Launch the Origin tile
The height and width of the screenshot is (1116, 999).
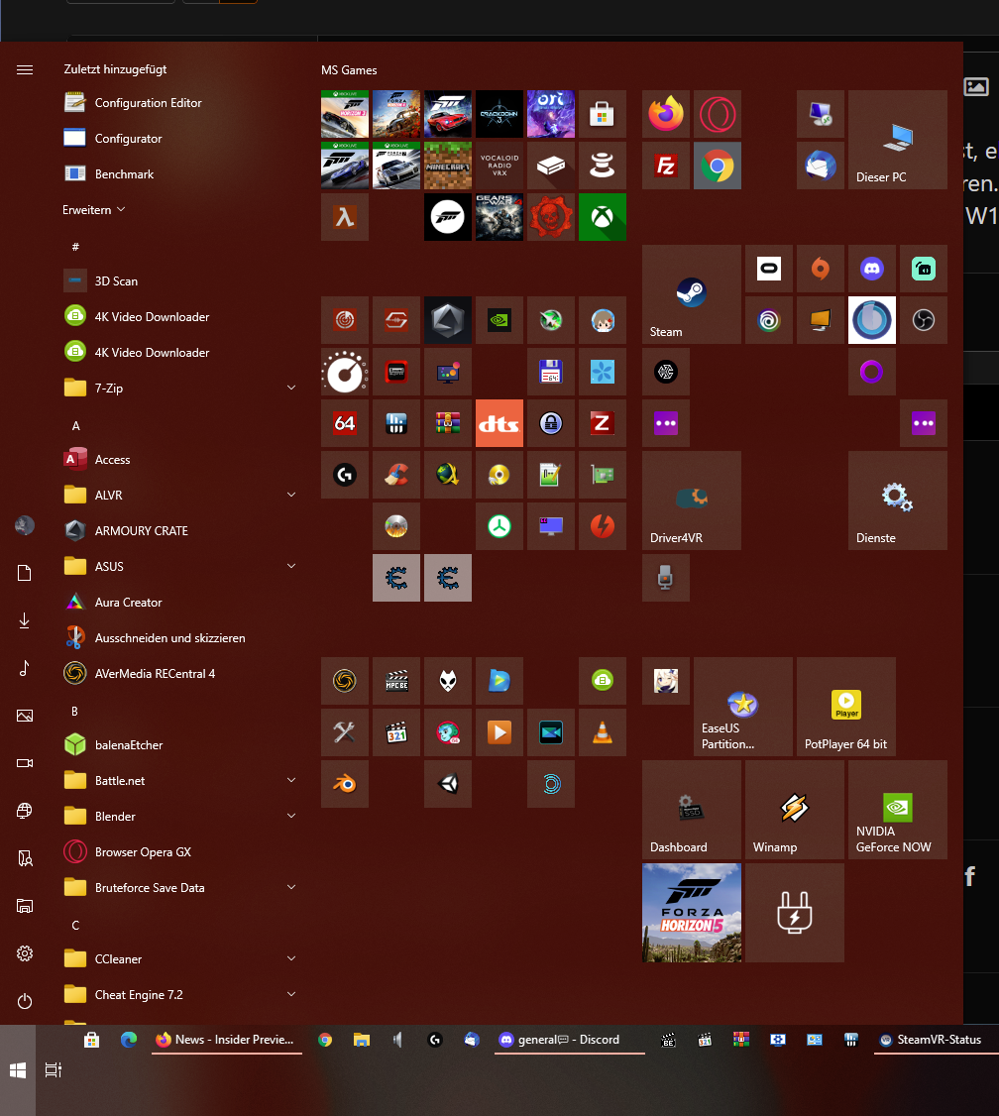pyautogui.click(x=821, y=269)
